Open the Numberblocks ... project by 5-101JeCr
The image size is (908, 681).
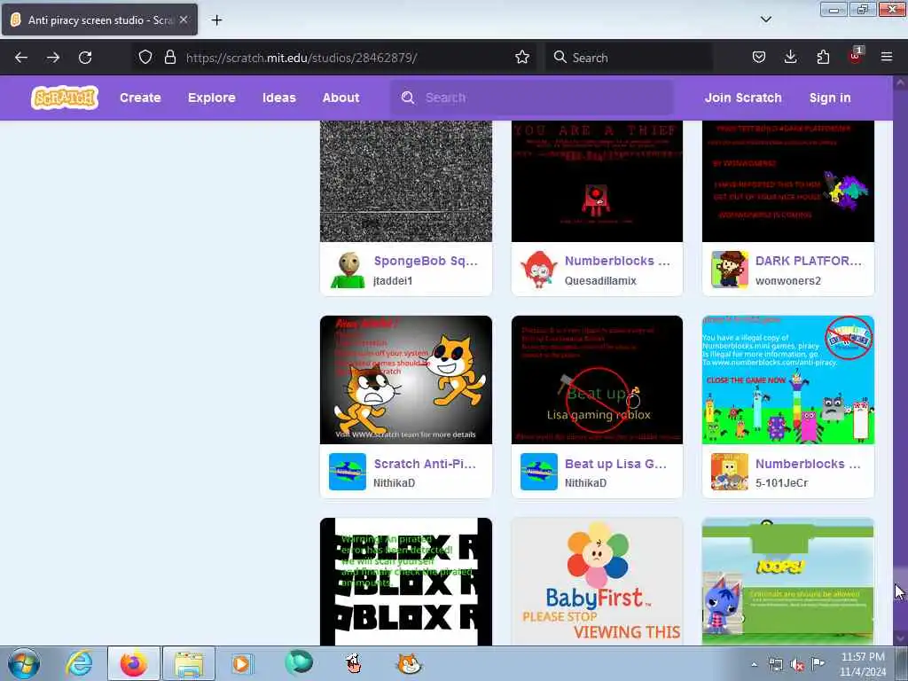808,464
